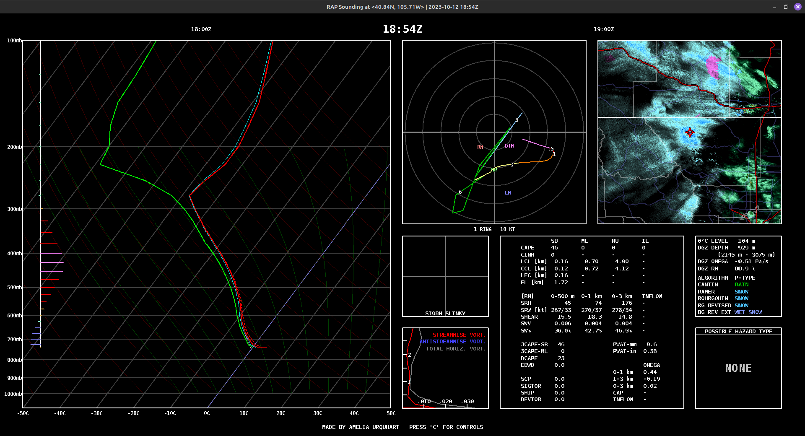This screenshot has width=805, height=436.
Task: Switch to the 19:00Z radar frame
Action: 603,29
